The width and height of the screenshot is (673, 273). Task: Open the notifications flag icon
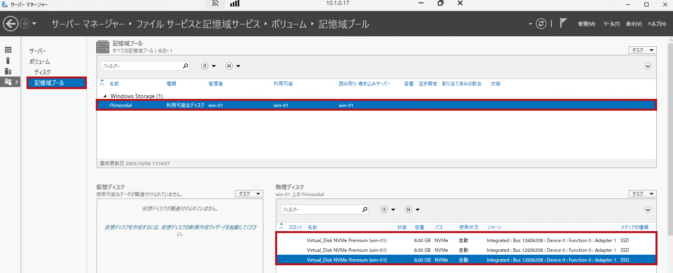point(563,23)
